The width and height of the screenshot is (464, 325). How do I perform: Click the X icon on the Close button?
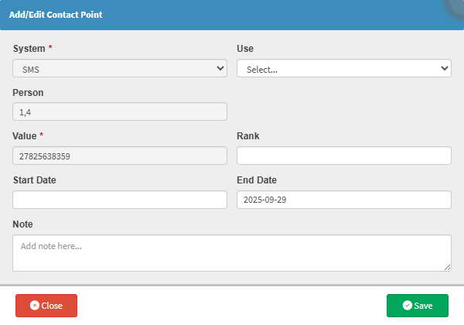[x=34, y=306]
